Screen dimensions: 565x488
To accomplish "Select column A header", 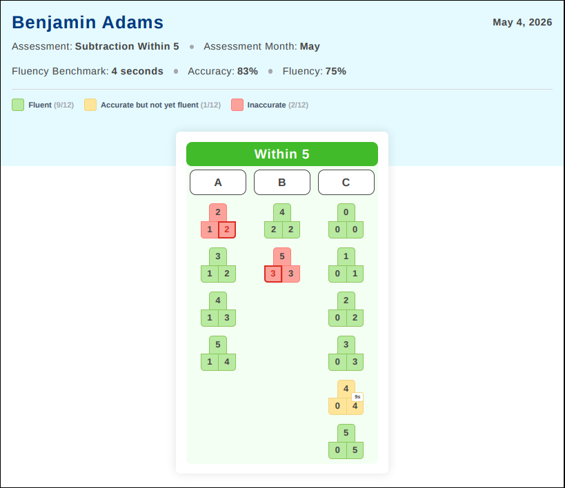I will pos(218,182).
